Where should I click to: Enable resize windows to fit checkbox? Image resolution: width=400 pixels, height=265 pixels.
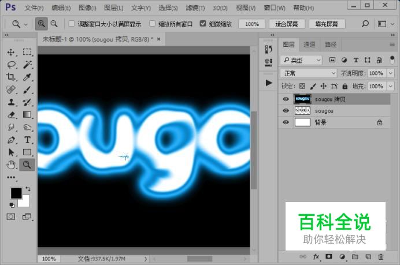[x=72, y=24]
